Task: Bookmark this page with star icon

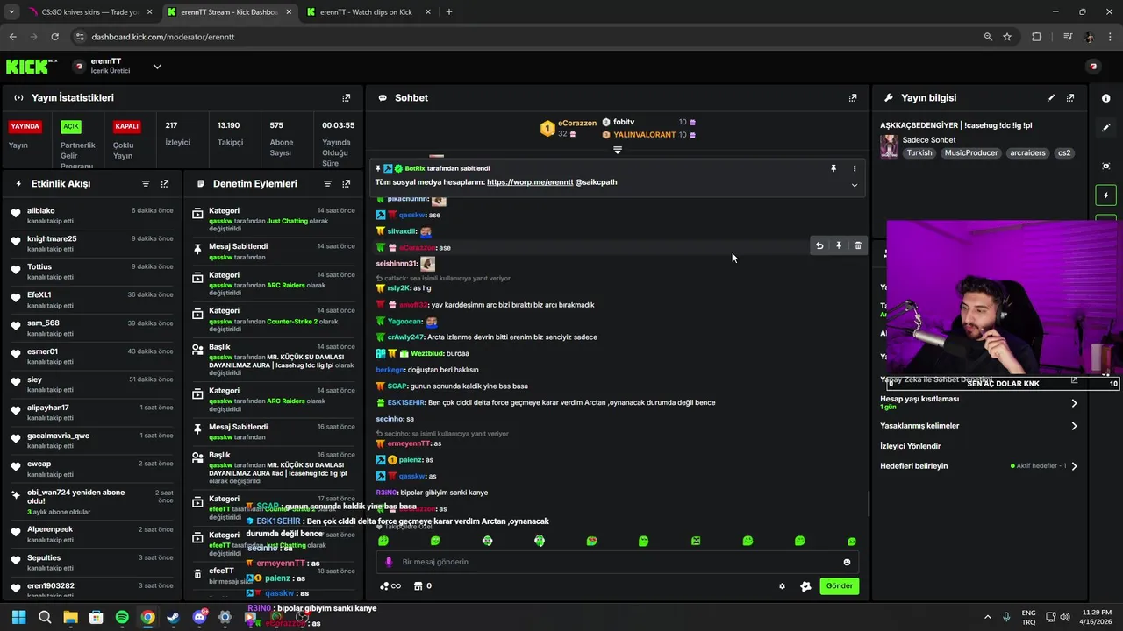Action: pos(1007,37)
